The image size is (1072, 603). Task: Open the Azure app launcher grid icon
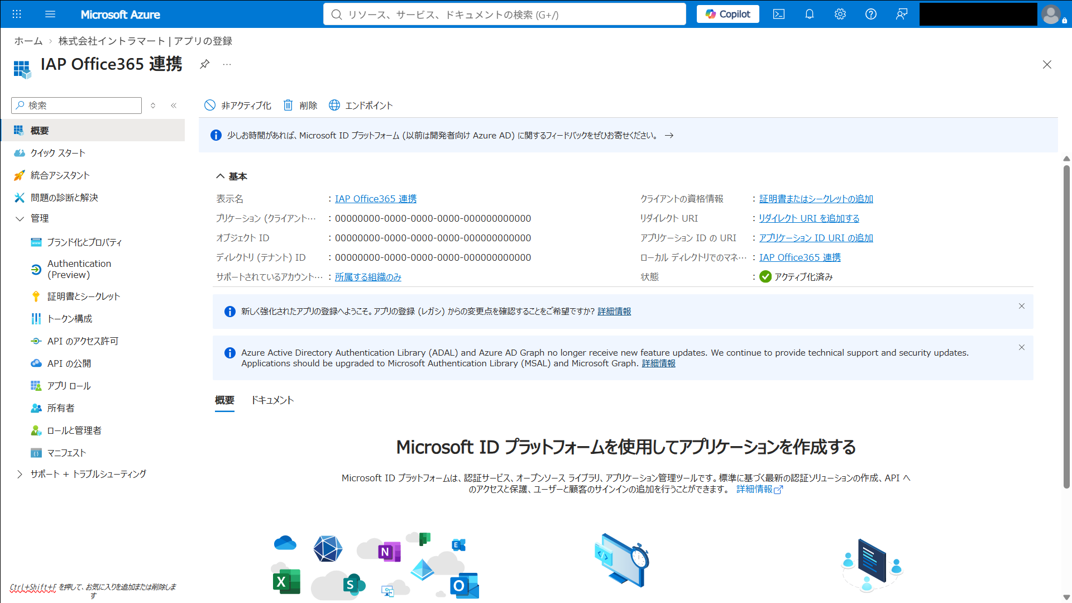17,14
